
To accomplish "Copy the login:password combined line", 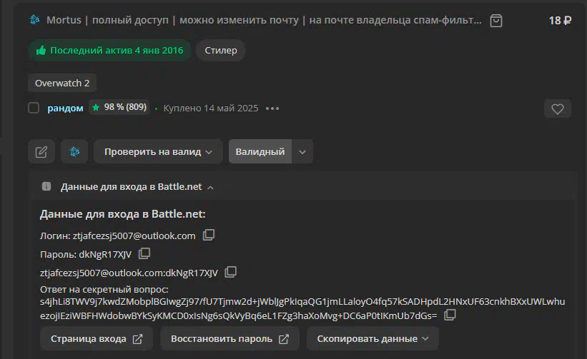I will tap(230, 272).
